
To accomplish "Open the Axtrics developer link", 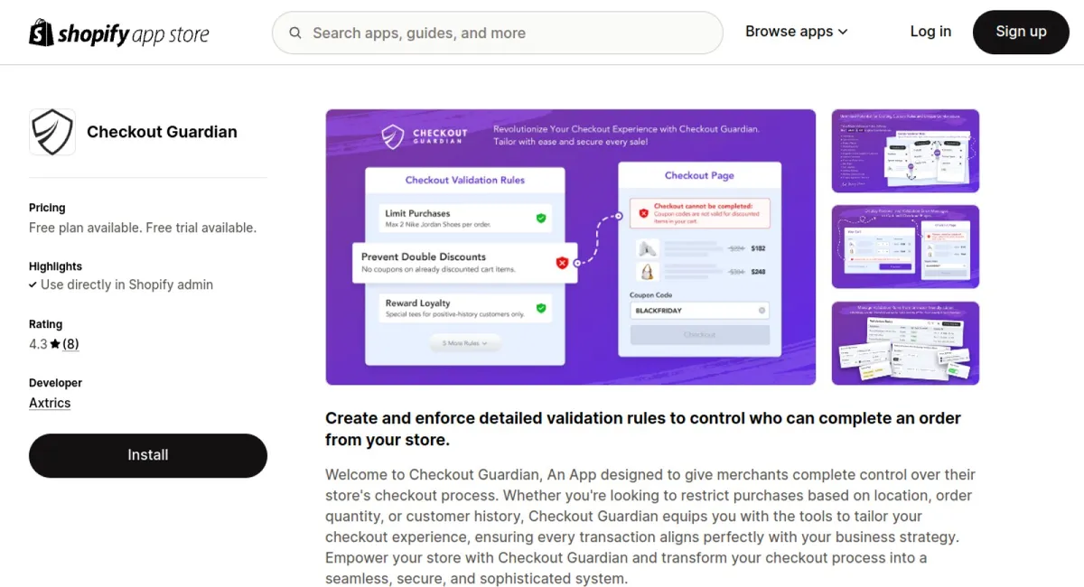I will [50, 403].
